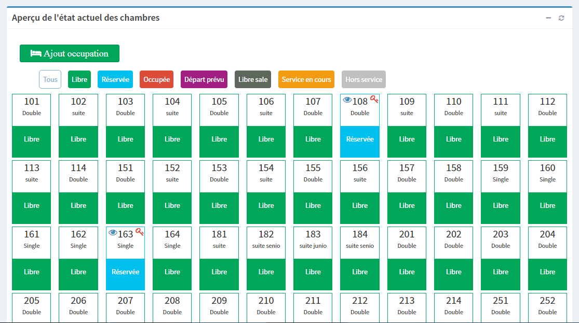Filter rooms by Occupée status

156,80
